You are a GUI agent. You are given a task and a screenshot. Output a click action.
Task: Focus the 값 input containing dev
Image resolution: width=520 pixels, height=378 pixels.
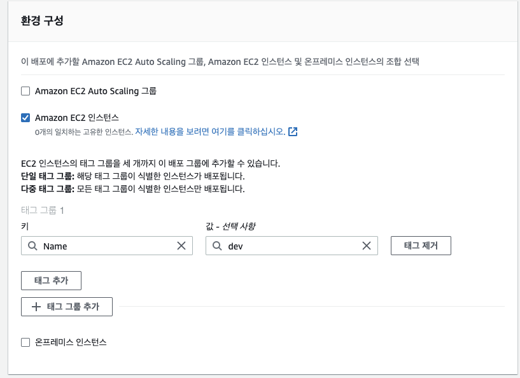(x=290, y=246)
